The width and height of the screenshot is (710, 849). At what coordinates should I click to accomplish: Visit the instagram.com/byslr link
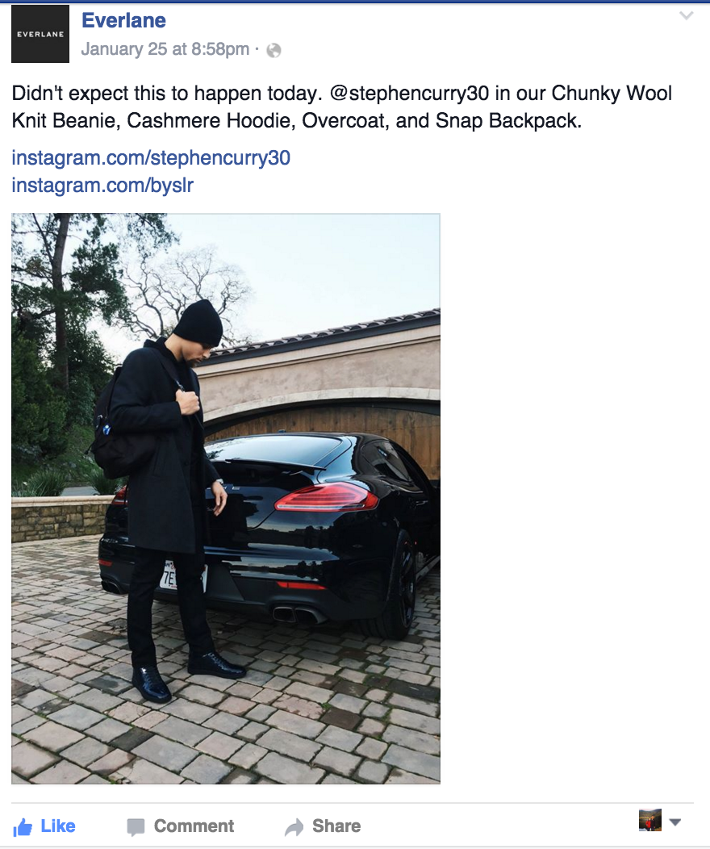click(x=102, y=185)
